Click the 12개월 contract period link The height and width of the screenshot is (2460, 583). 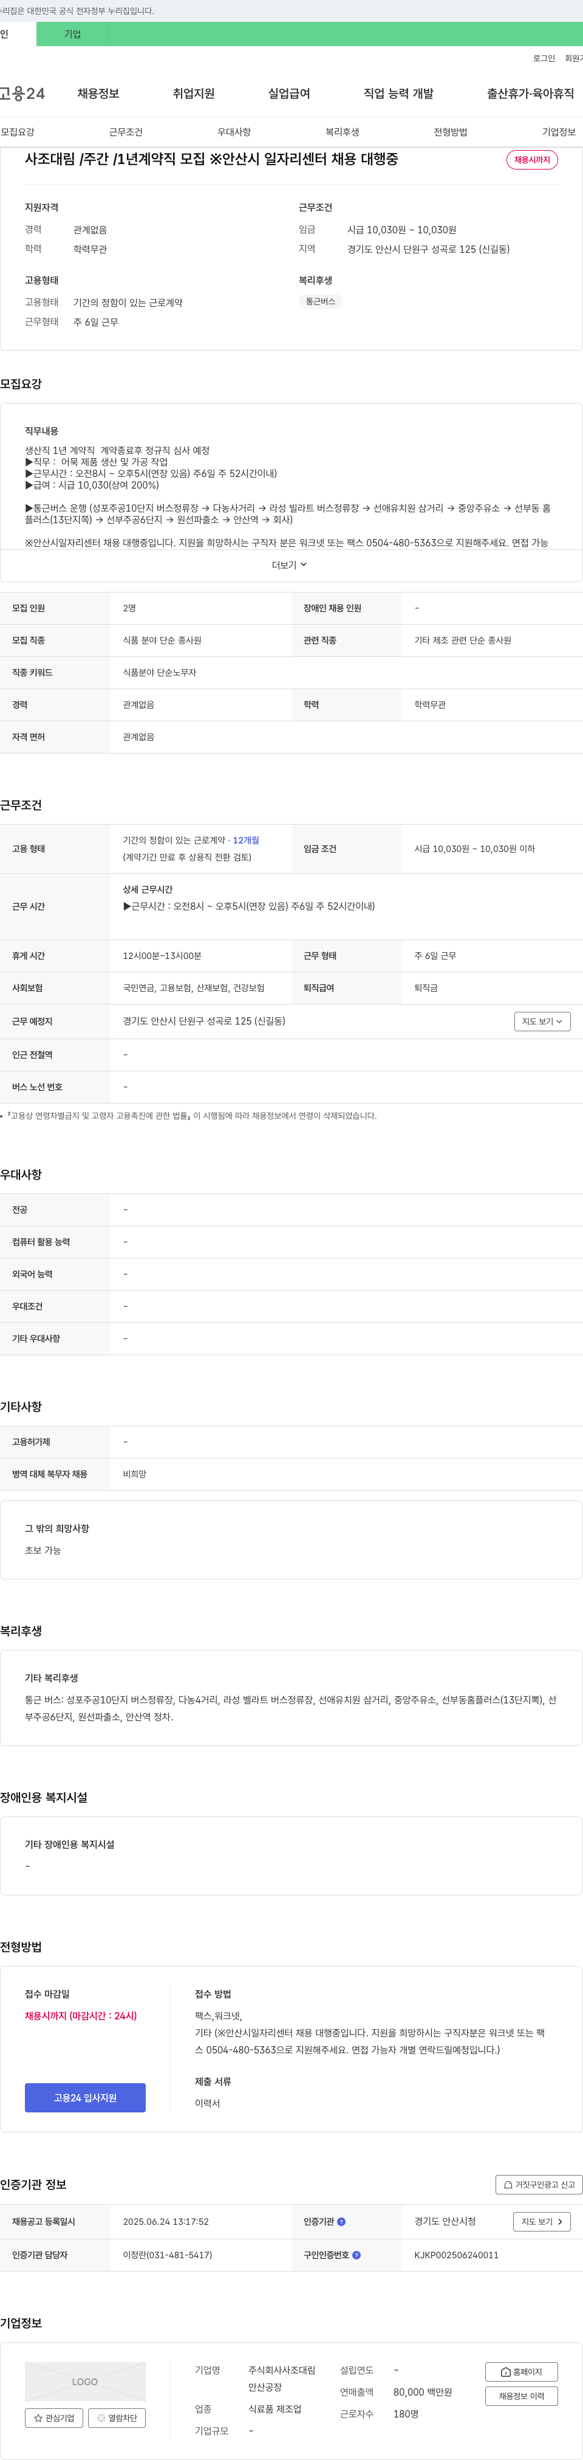(246, 840)
